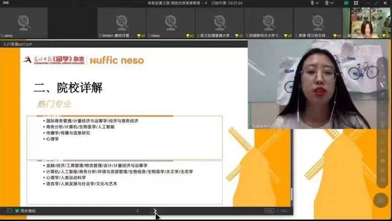Click trophy icon on Neso's tile
This screenshot has width=392, height=221.
[x=188, y=36]
